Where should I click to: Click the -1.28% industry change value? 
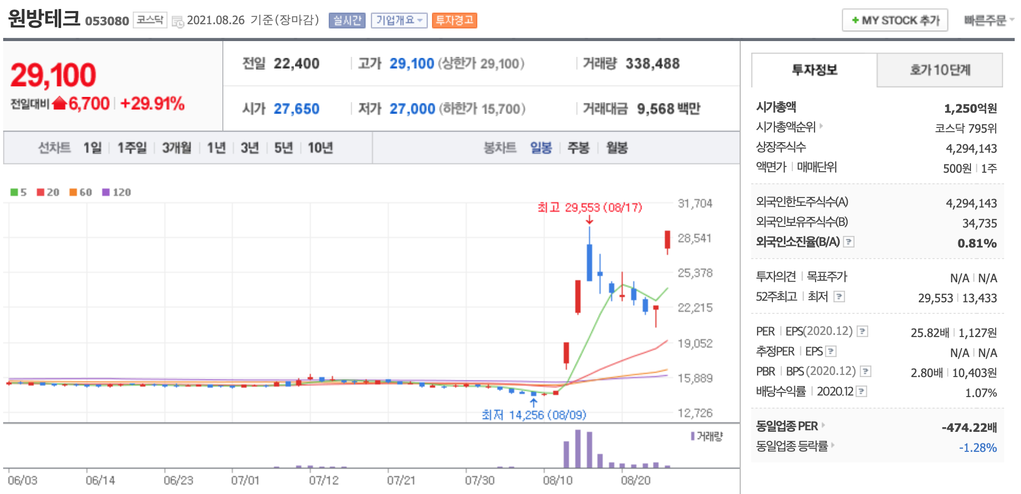click(x=978, y=448)
